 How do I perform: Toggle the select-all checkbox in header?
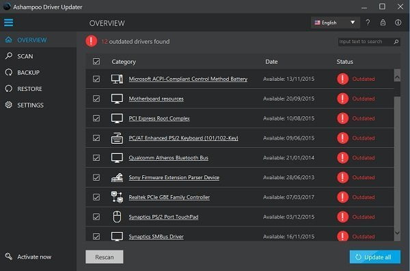(96, 62)
